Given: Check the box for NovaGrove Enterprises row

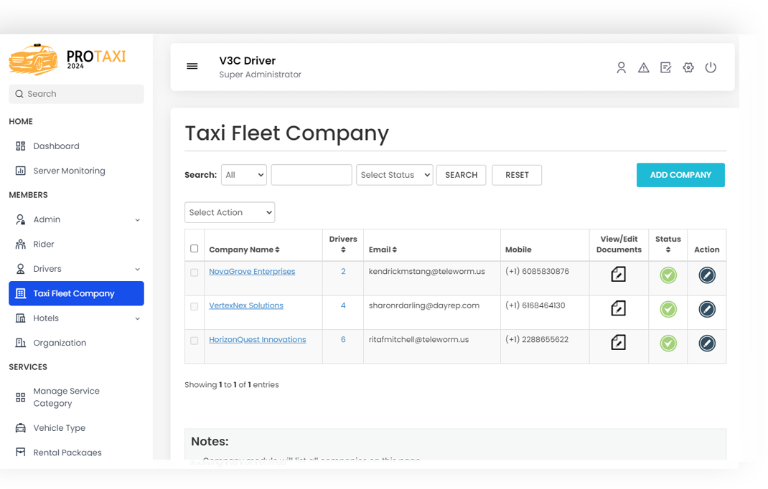Looking at the screenshot, I should click(x=195, y=272).
